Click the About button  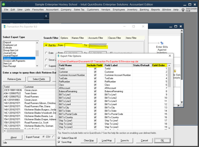pyautogui.click(x=14, y=137)
